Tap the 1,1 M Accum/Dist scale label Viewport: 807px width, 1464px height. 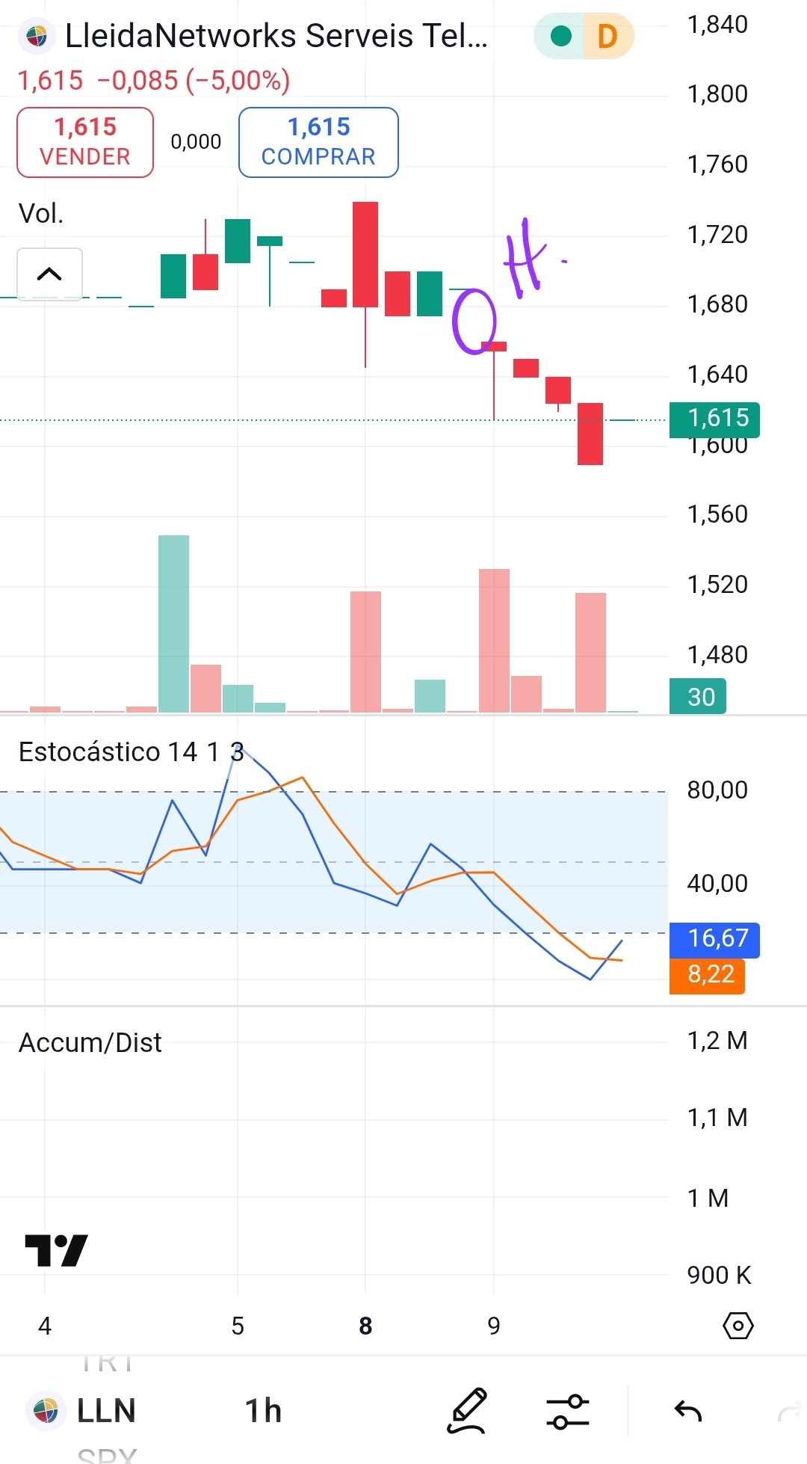(x=717, y=1118)
